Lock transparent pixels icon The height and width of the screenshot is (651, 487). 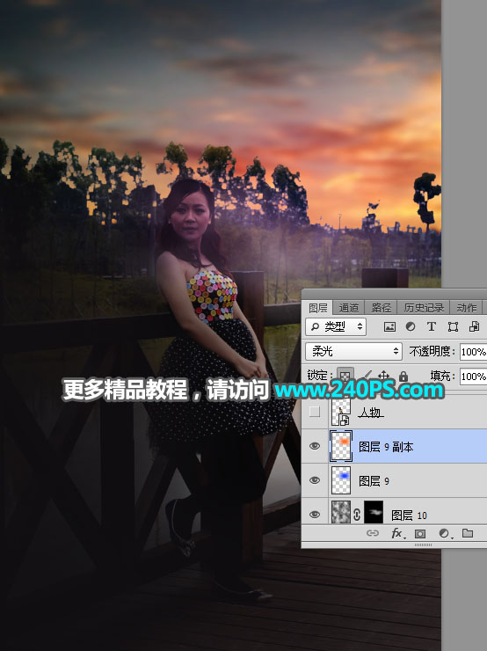pyautogui.click(x=345, y=377)
